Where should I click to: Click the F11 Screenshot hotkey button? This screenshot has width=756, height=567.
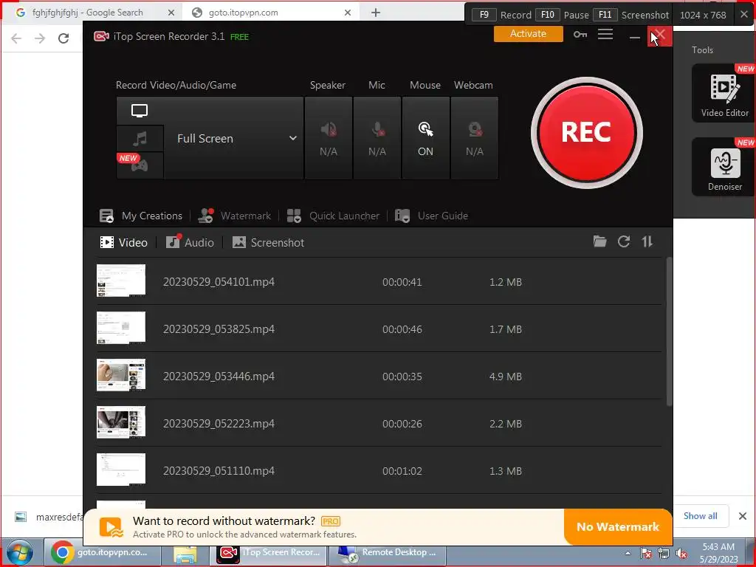[605, 15]
